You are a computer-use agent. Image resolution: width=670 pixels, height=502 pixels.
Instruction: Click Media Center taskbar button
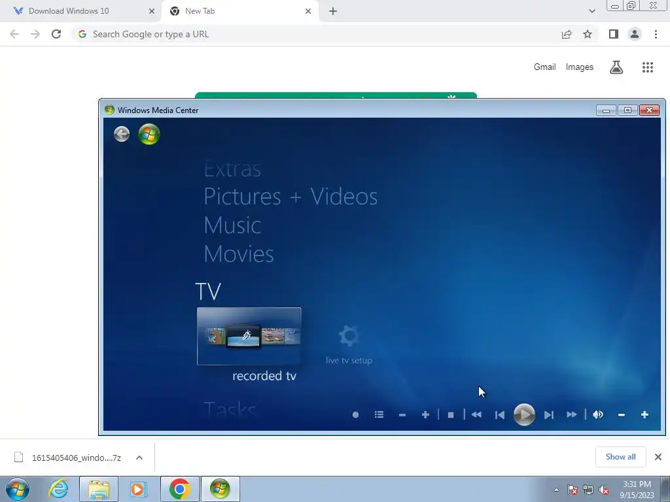point(220,489)
